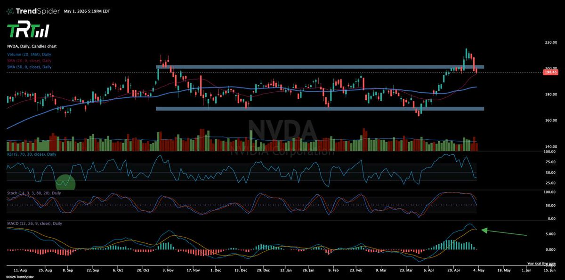The width and height of the screenshot is (565, 280).
Task: Click the 17. Nov date label
Action: pyautogui.click(x=193, y=272)
